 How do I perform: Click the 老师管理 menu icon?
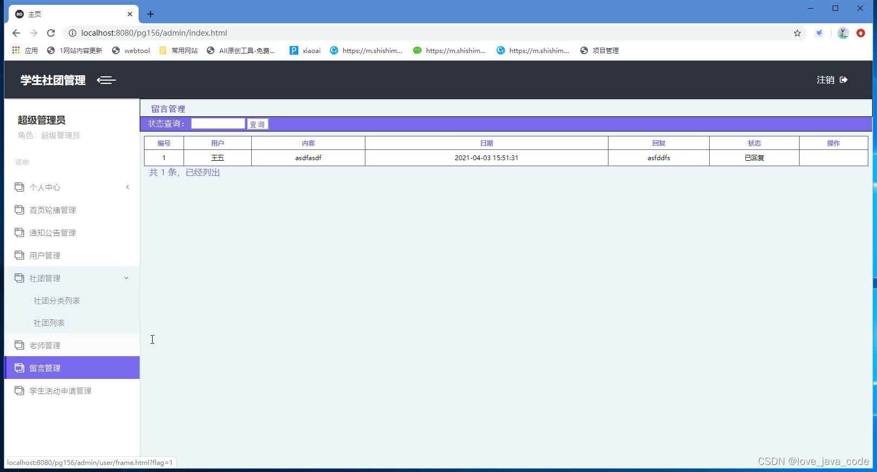[19, 345]
